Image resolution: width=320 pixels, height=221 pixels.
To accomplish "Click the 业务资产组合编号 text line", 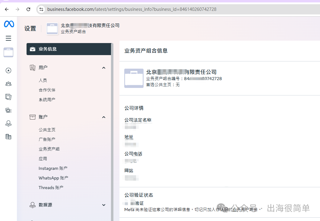I will [184, 79].
